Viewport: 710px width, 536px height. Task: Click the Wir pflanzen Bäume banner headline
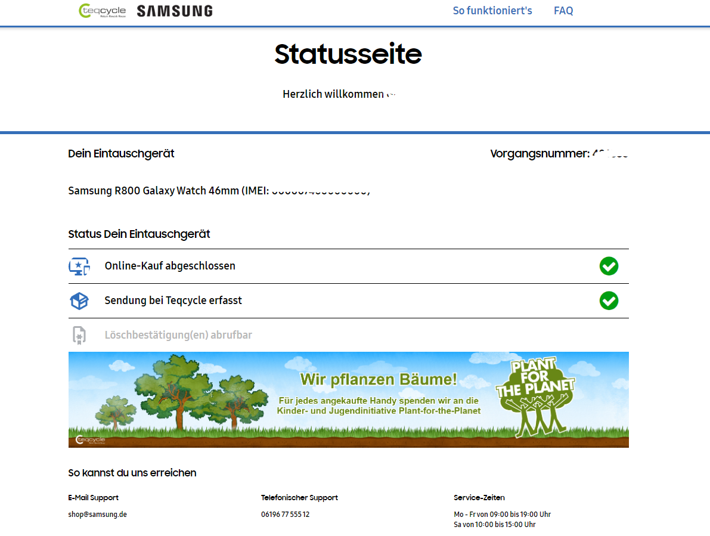tap(379, 379)
